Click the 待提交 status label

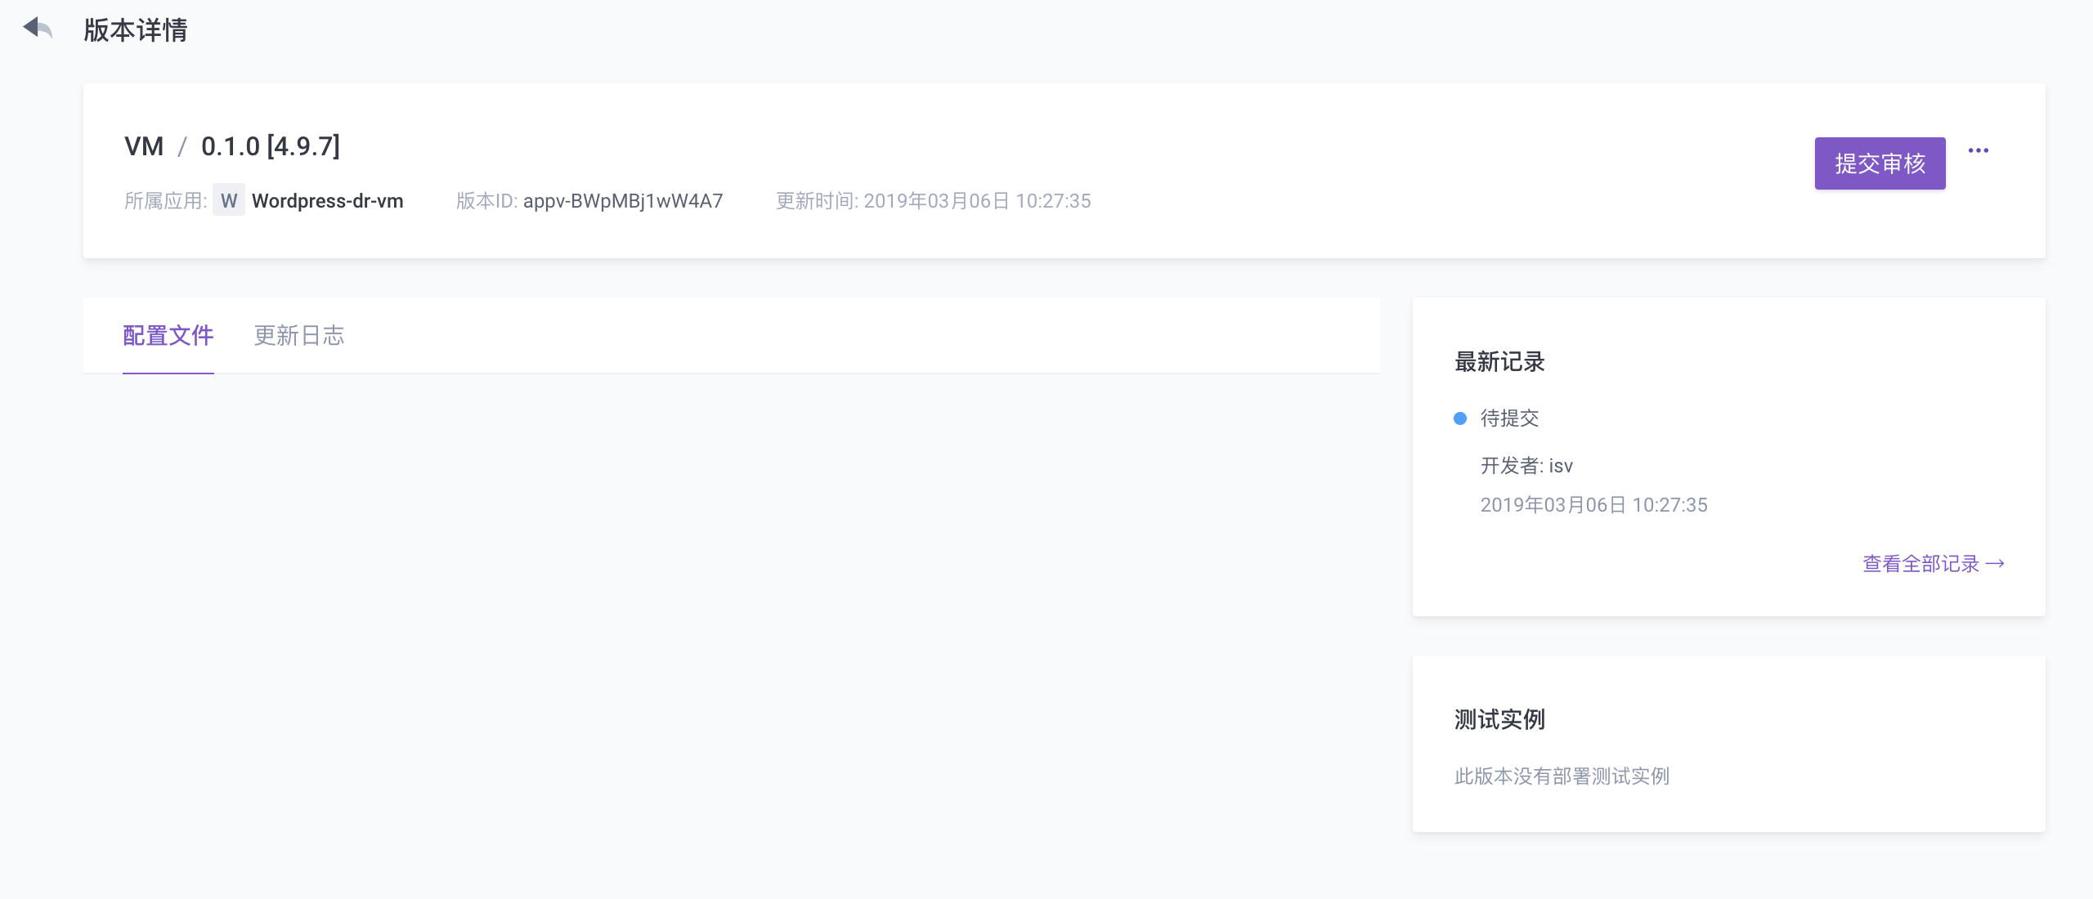pyautogui.click(x=1508, y=418)
